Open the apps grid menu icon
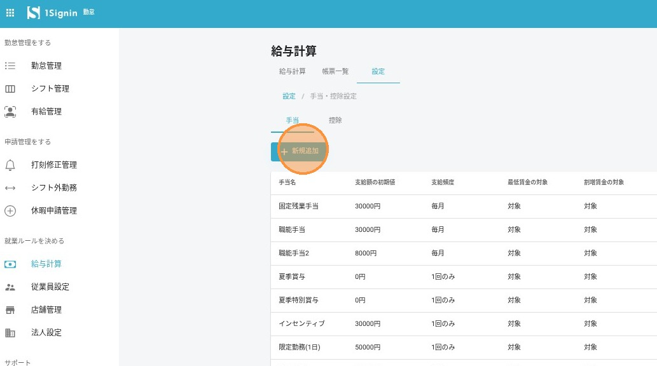 10,13
